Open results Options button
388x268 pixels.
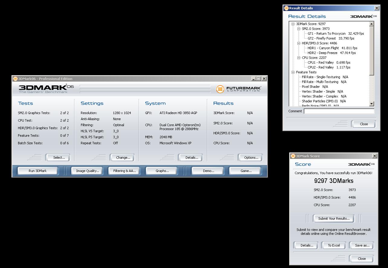[x=251, y=158]
